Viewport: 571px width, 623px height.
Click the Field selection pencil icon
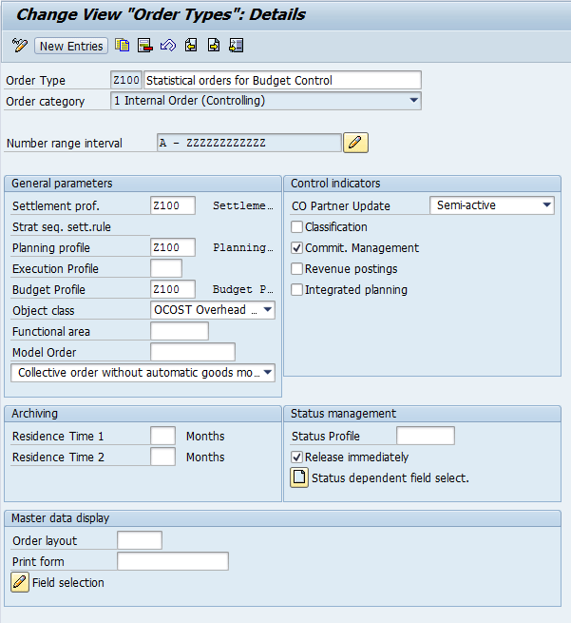(x=20, y=582)
